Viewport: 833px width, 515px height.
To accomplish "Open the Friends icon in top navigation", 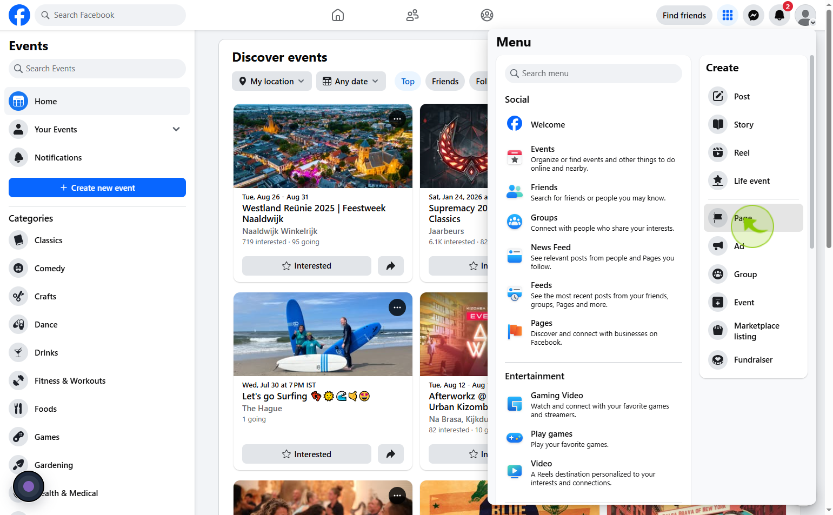I will click(412, 15).
